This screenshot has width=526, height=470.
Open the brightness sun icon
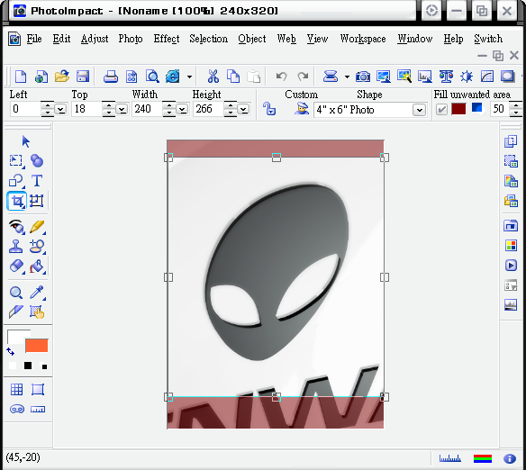coord(467,77)
